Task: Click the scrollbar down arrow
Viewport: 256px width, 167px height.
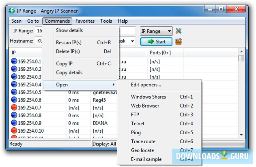Action: pyautogui.click(x=241, y=135)
